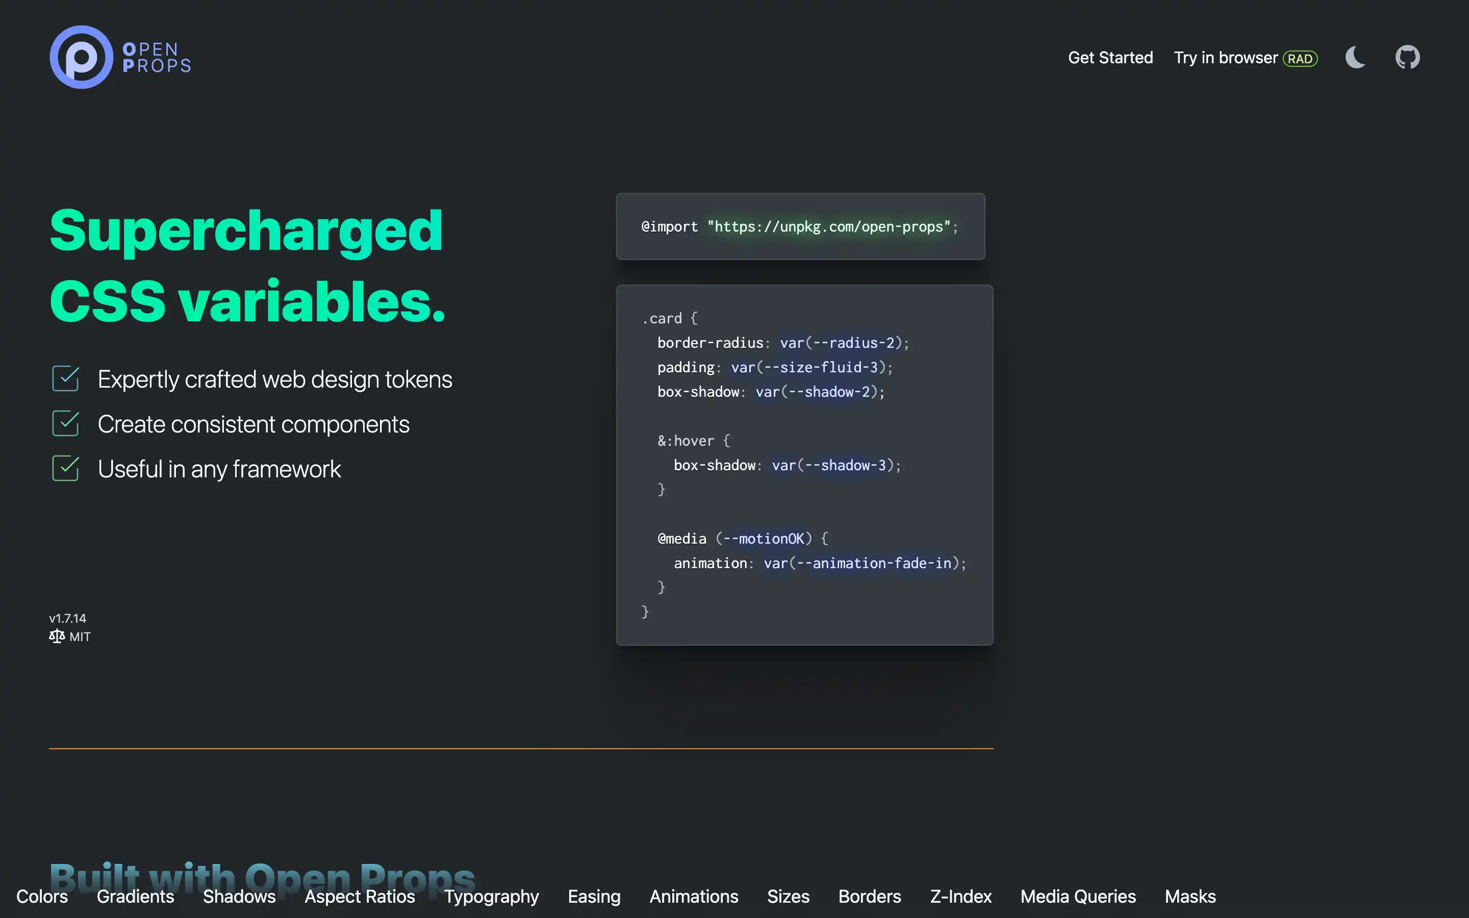Go to Sizes section
This screenshot has height=918, width=1469.
coord(788,896)
